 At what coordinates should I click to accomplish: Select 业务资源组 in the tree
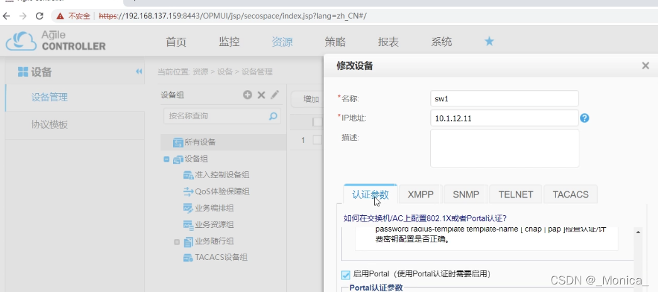[x=214, y=225]
